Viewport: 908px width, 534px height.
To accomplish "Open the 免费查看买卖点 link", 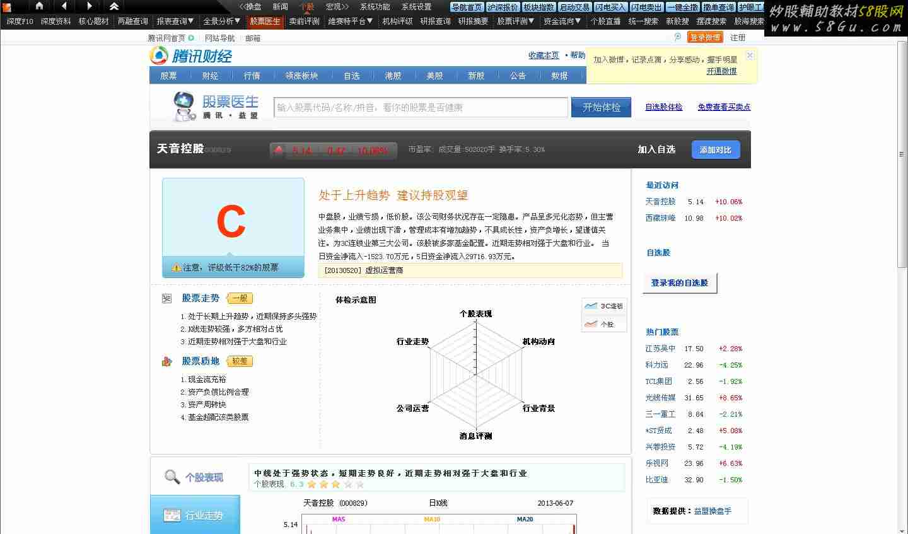I will tap(724, 107).
